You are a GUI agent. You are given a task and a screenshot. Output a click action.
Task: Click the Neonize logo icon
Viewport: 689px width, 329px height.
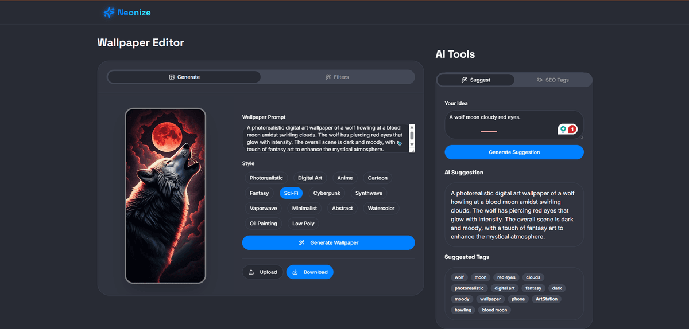point(109,12)
